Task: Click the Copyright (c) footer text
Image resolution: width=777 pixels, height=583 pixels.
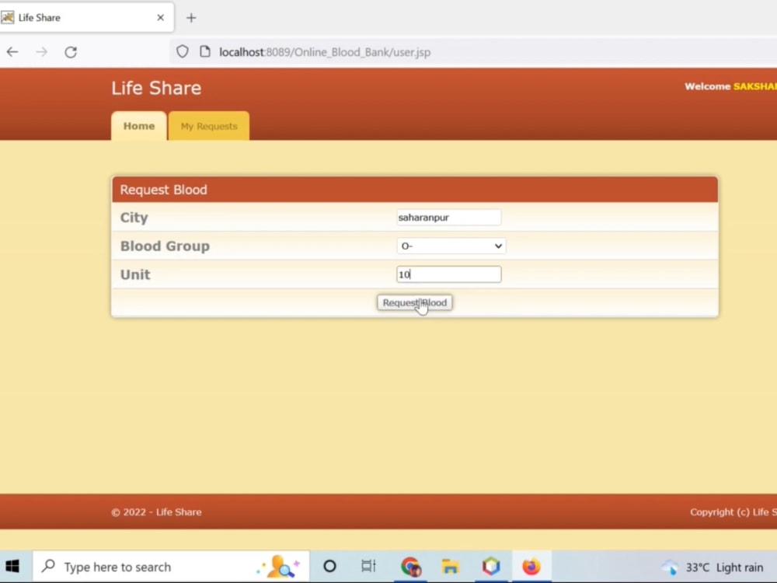Action: pyautogui.click(x=733, y=512)
